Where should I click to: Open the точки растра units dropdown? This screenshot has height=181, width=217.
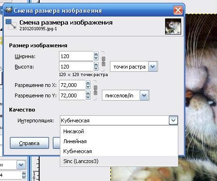(153, 67)
